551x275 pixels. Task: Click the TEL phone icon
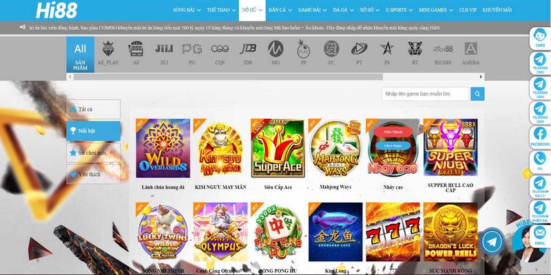click(540, 162)
